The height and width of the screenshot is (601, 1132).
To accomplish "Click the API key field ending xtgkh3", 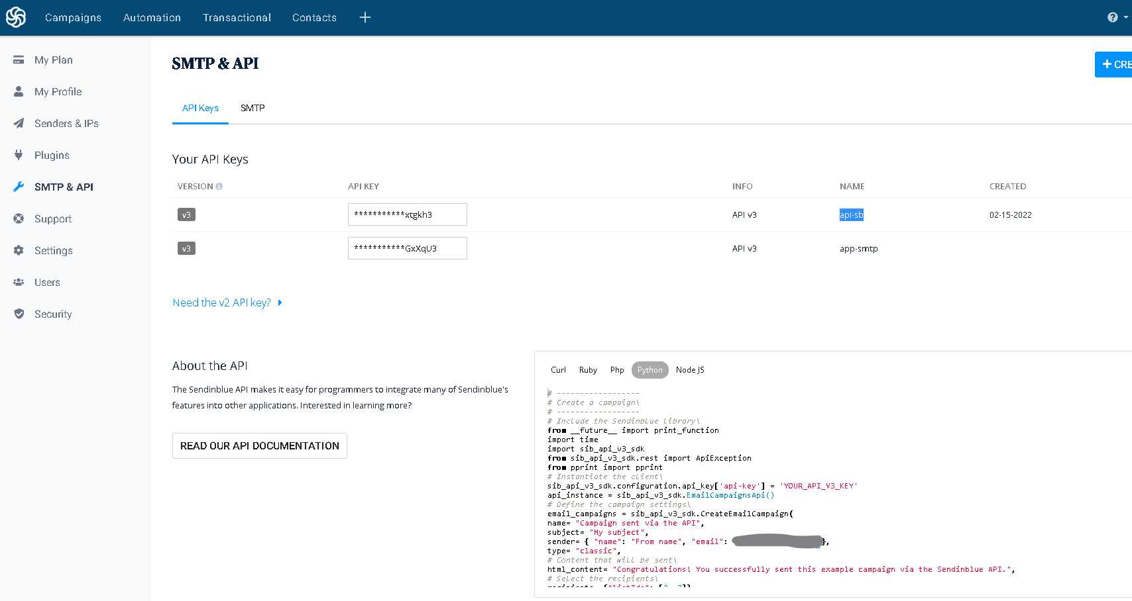I will pos(408,214).
